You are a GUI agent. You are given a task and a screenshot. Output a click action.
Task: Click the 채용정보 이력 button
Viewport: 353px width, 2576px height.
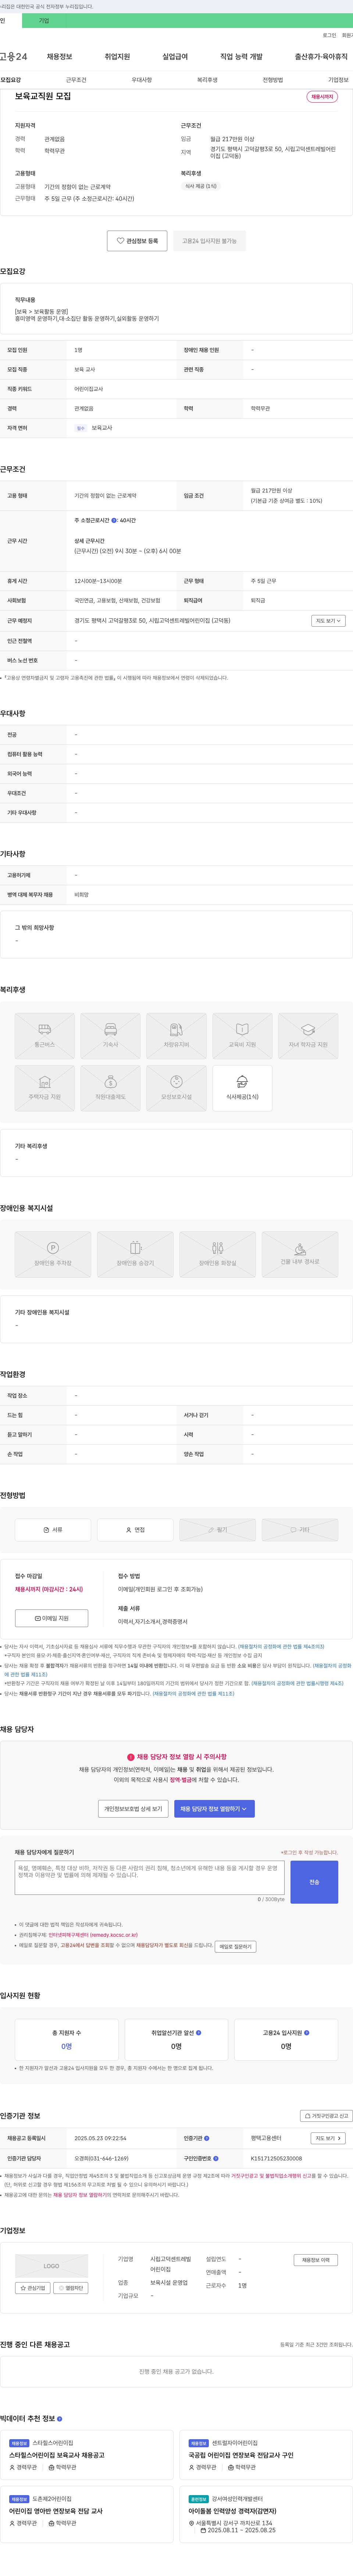point(316,2260)
